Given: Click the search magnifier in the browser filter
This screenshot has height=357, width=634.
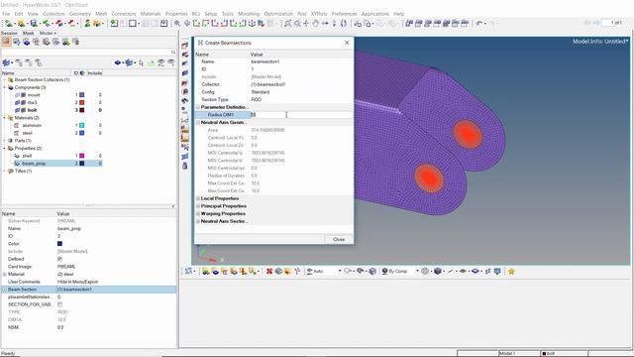Looking at the screenshot, I should coord(173,53).
